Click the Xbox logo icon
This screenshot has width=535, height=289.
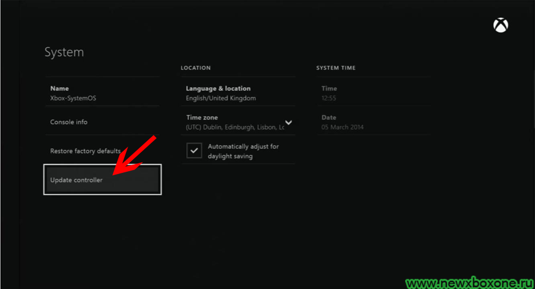[500, 25]
